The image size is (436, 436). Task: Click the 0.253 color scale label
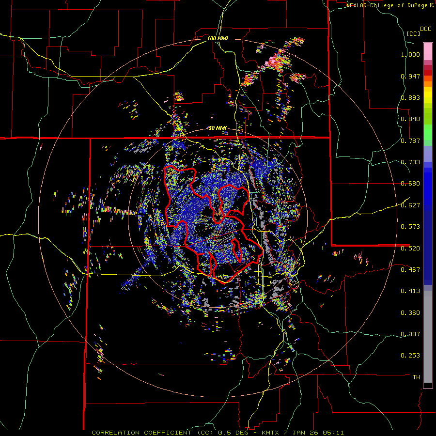pos(410,356)
